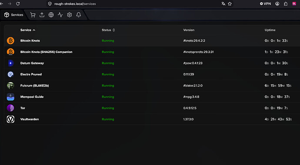Click version #knots:29.4.2:2

(x=194, y=41)
